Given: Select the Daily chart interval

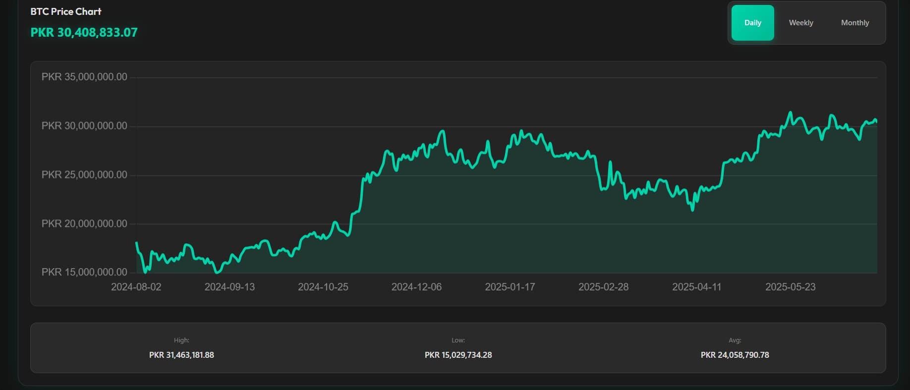Looking at the screenshot, I should [x=752, y=23].
